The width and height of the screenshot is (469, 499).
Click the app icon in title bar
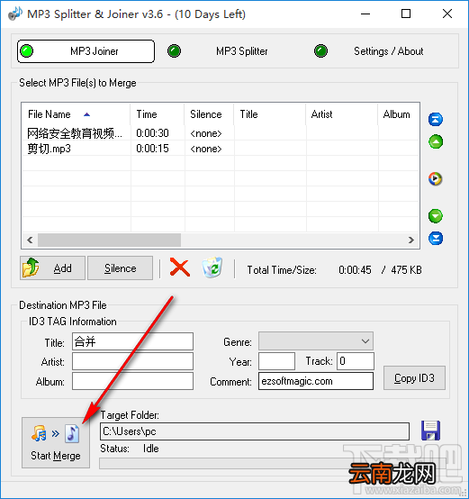(x=15, y=14)
